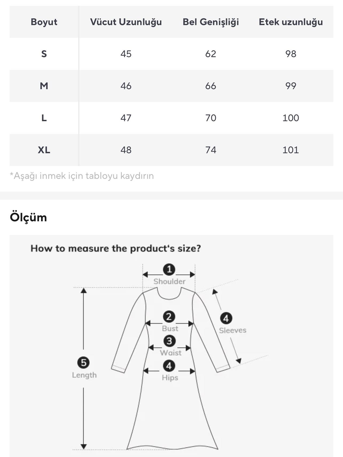
Task: Click the number 4 marker above Hips
Action: point(169,366)
